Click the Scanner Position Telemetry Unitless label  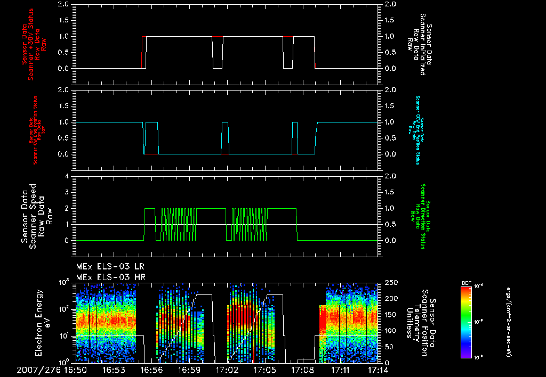[421, 323]
